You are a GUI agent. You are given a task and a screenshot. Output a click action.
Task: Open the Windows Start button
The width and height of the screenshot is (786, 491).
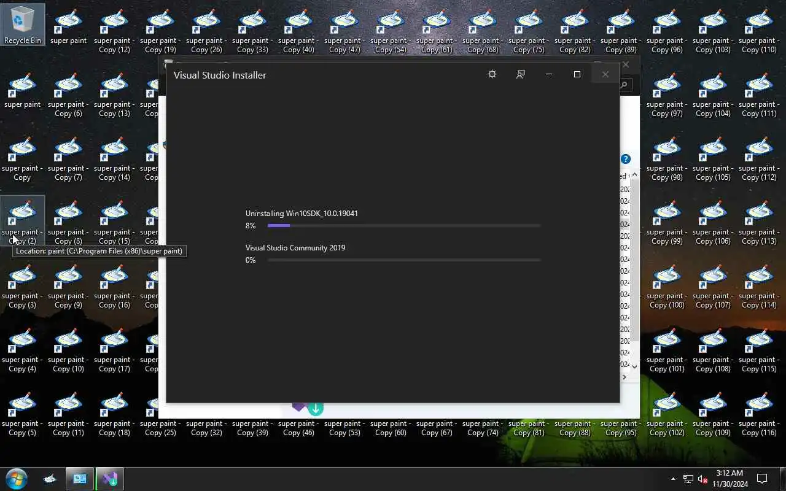click(17, 479)
